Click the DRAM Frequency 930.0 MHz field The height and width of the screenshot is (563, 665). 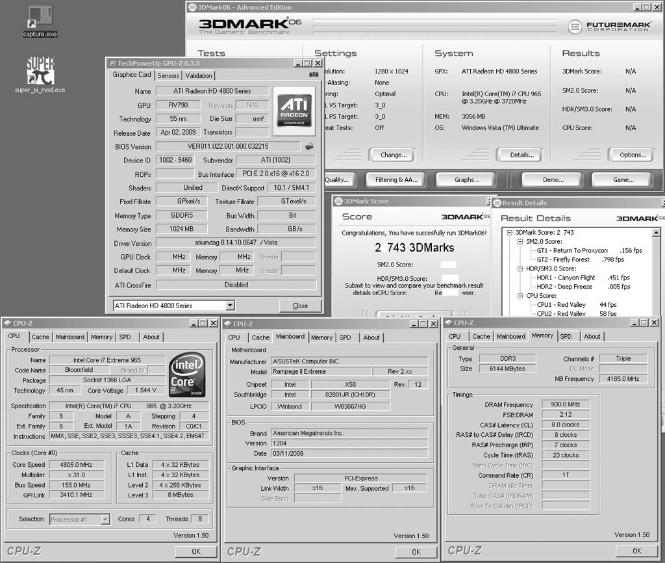click(566, 404)
